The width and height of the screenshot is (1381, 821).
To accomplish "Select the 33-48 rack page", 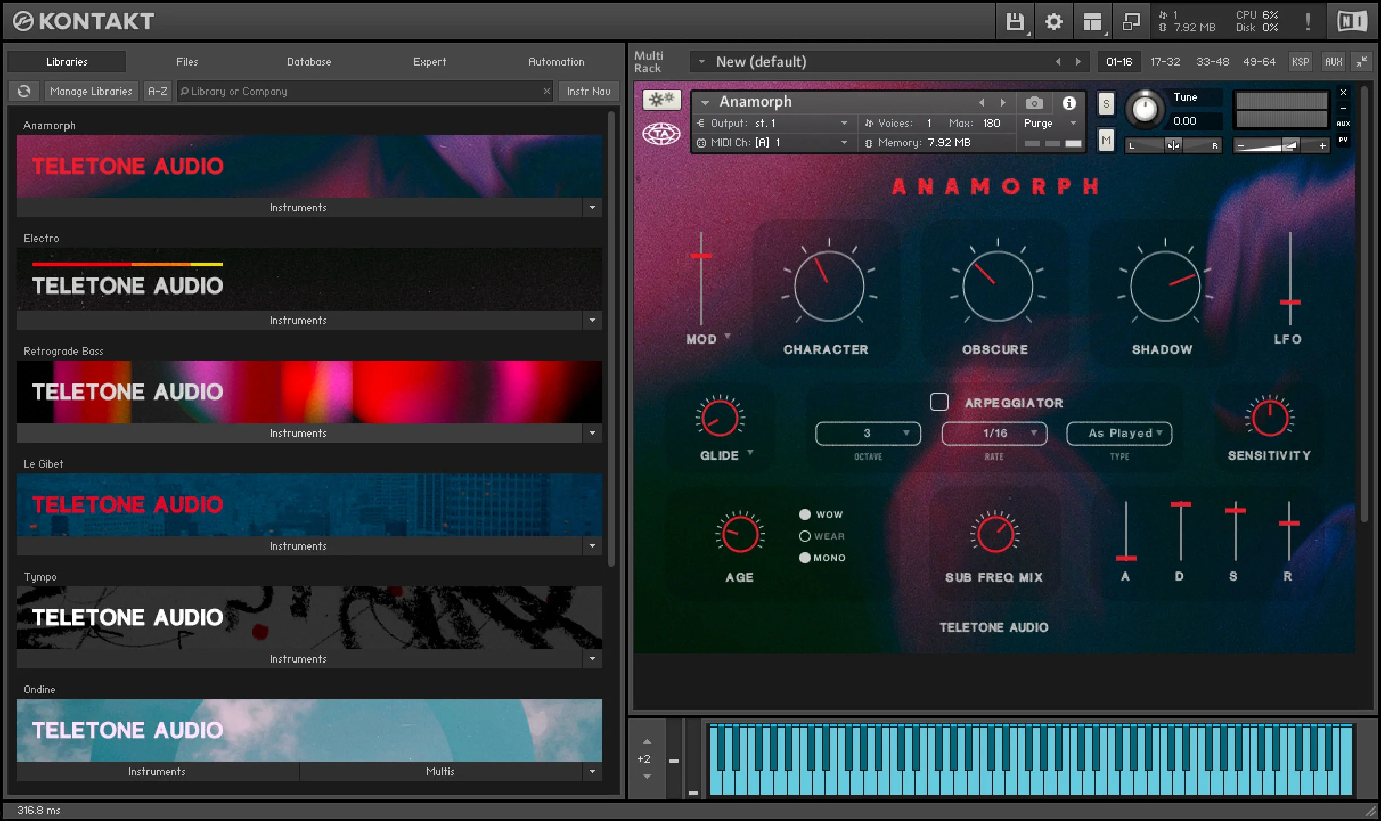I will pos(1212,62).
